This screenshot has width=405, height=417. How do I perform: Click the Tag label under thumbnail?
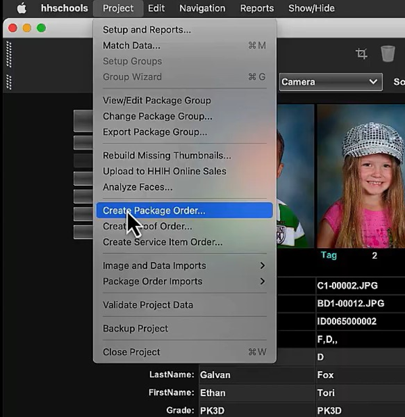[x=329, y=255]
